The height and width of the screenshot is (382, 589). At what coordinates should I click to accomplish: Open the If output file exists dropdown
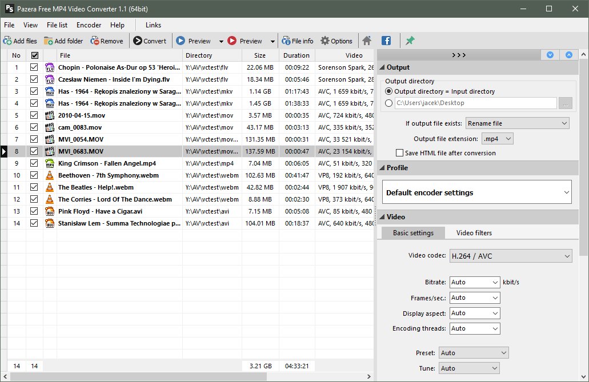coord(517,123)
